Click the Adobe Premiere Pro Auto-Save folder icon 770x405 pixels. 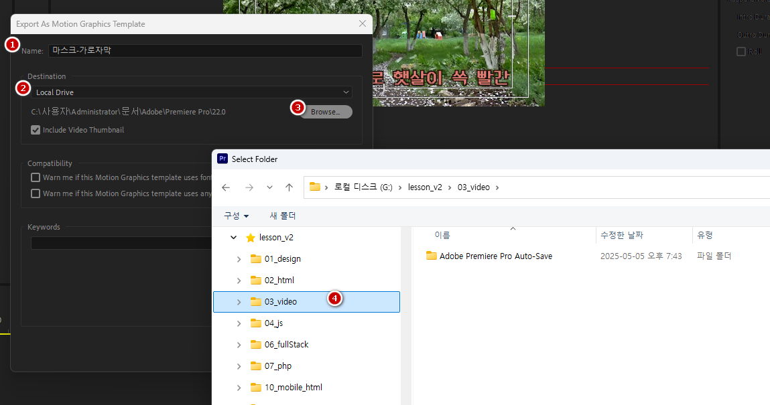(x=432, y=256)
